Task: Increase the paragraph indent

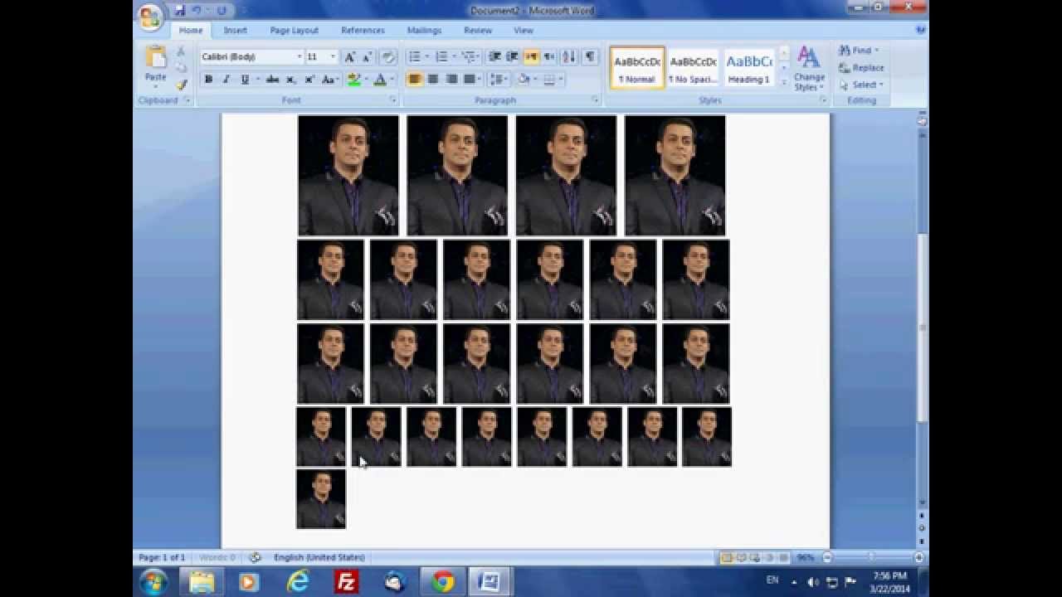Action: click(x=512, y=56)
